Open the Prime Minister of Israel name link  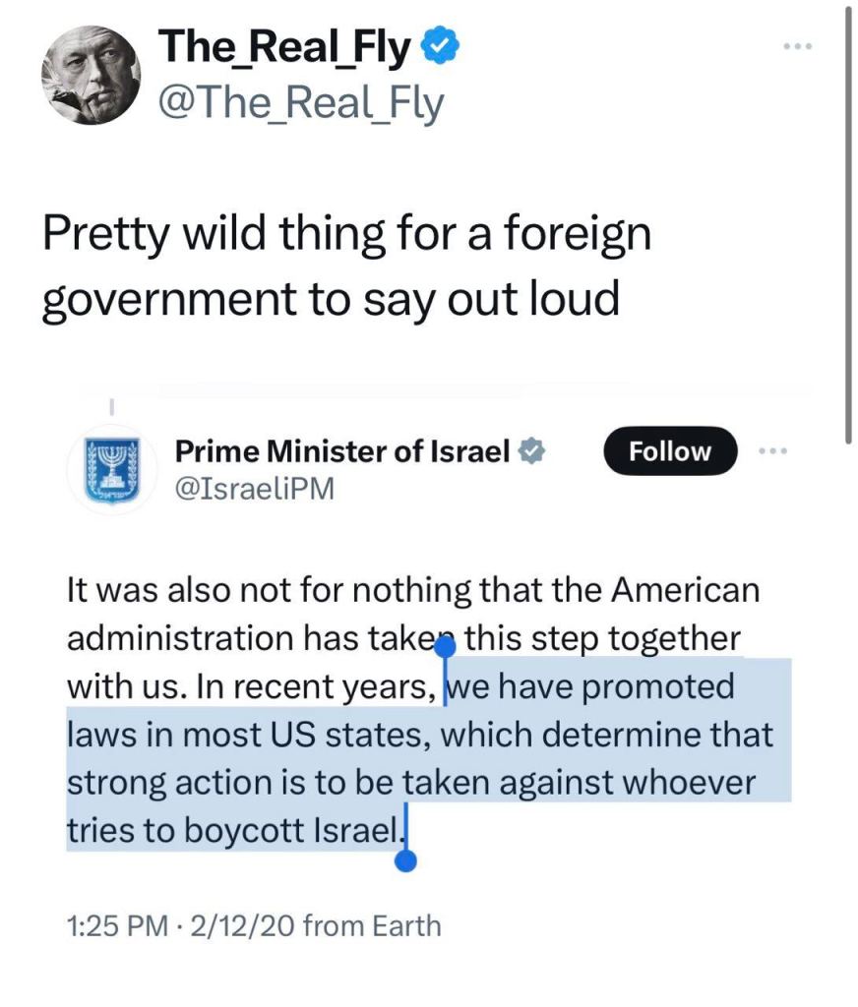pyautogui.click(x=342, y=452)
